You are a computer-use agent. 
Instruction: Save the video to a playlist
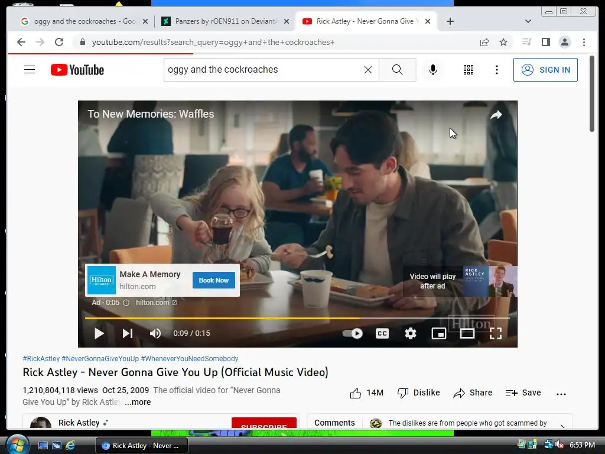tap(523, 393)
